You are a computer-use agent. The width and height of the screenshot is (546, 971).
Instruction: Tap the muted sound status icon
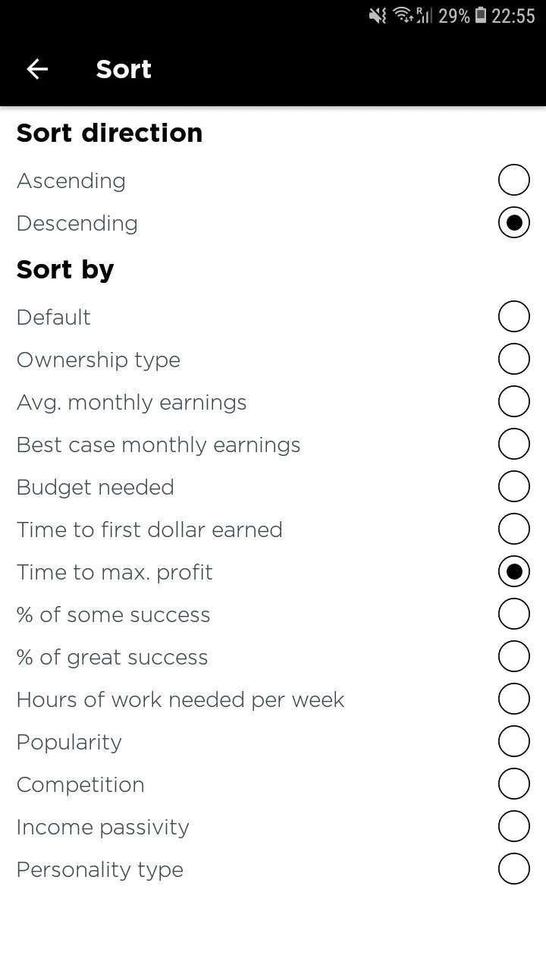(377, 15)
